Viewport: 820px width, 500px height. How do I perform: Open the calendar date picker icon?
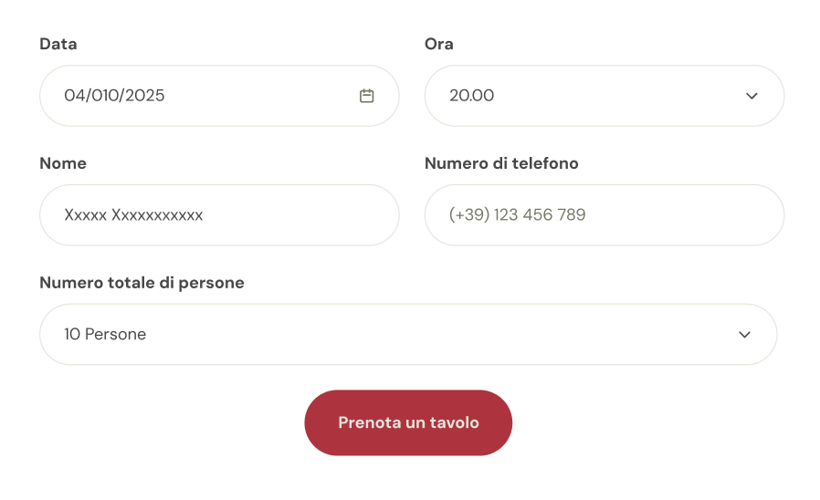[366, 96]
